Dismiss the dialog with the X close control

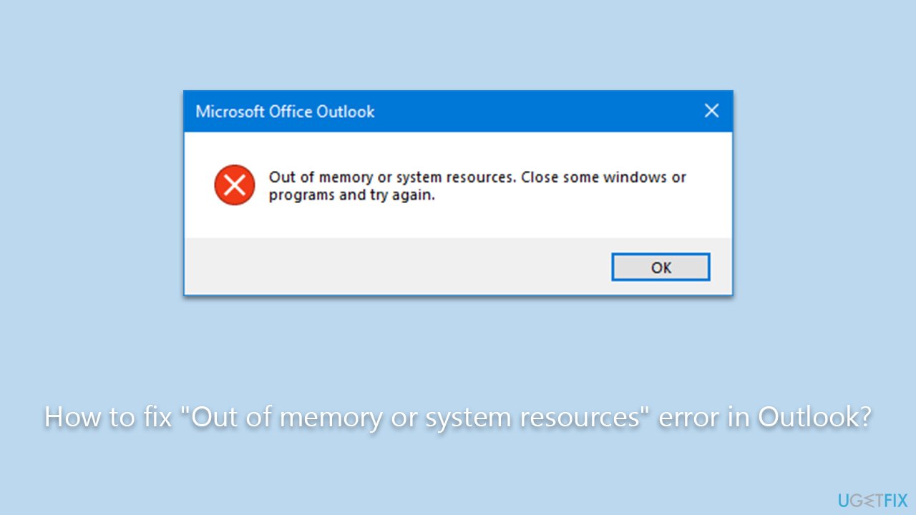pyautogui.click(x=711, y=110)
